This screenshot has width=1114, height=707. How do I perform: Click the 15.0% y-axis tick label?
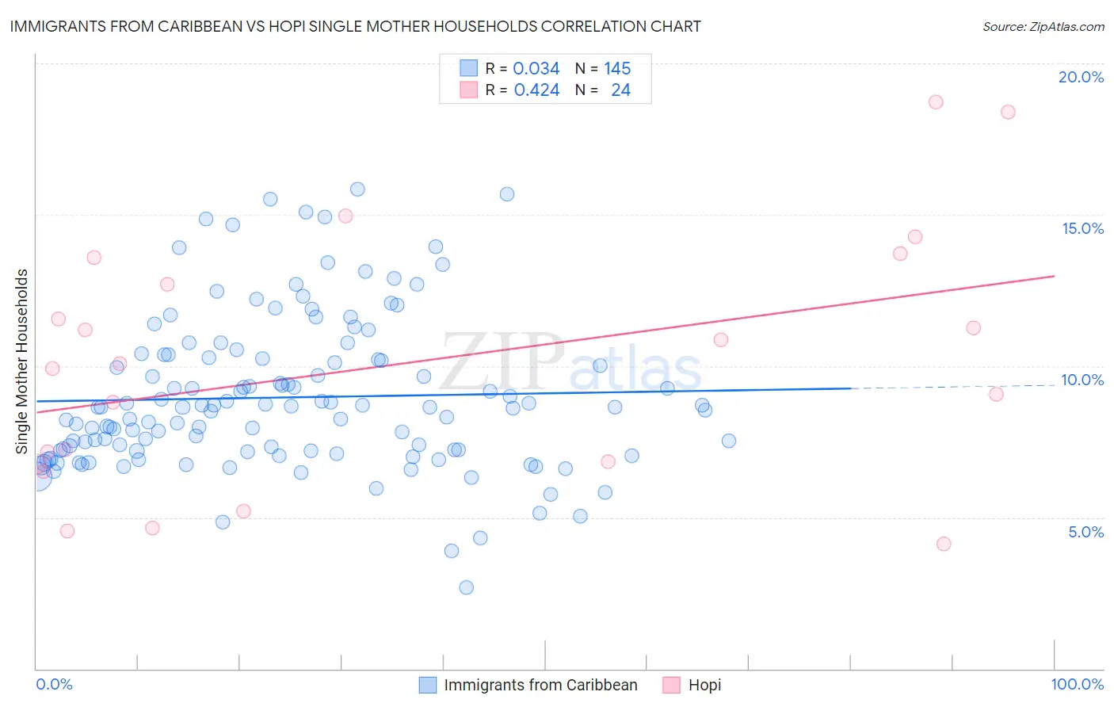tap(1082, 228)
